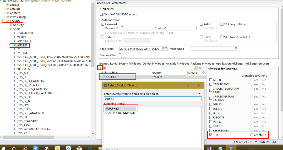
Task: Sort by the Grantor column header
Action: click(x=164, y=73)
